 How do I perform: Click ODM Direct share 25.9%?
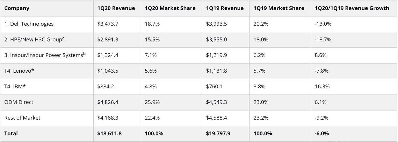152,102
